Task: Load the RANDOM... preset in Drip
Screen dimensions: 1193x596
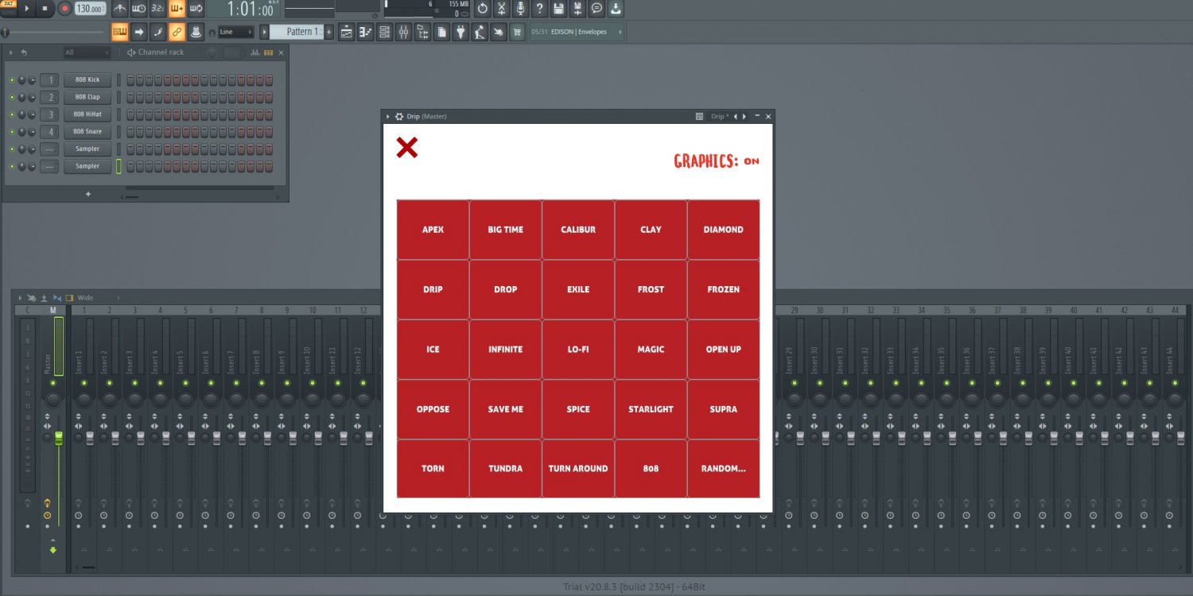Action: (723, 468)
